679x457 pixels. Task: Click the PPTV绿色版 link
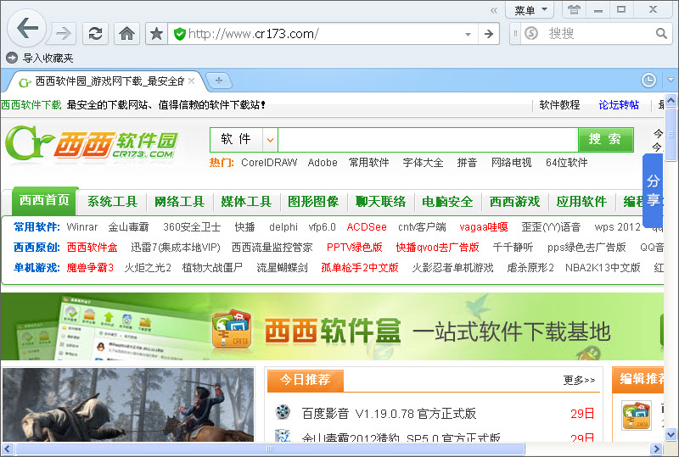point(354,248)
